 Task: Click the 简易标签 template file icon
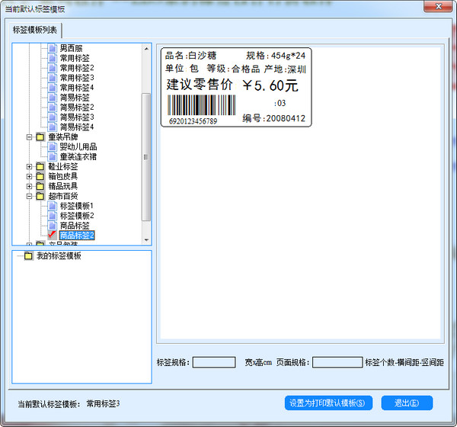point(52,97)
